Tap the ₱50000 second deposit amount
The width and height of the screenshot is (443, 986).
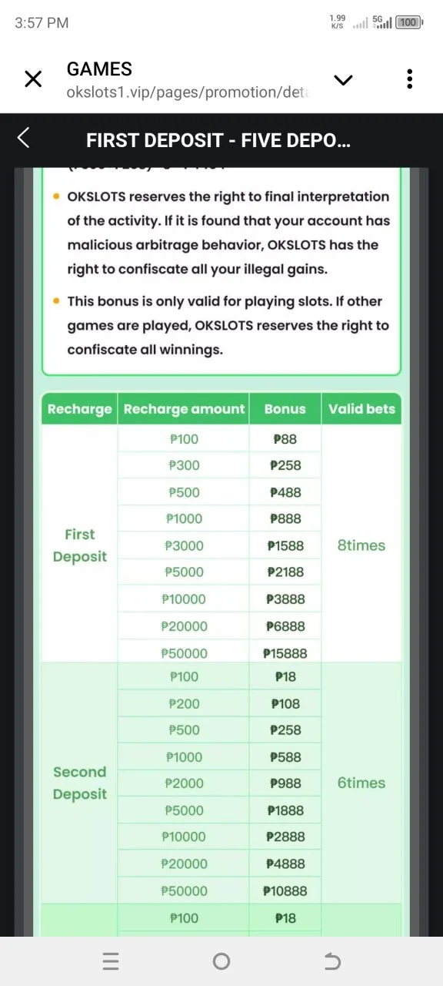(x=184, y=890)
